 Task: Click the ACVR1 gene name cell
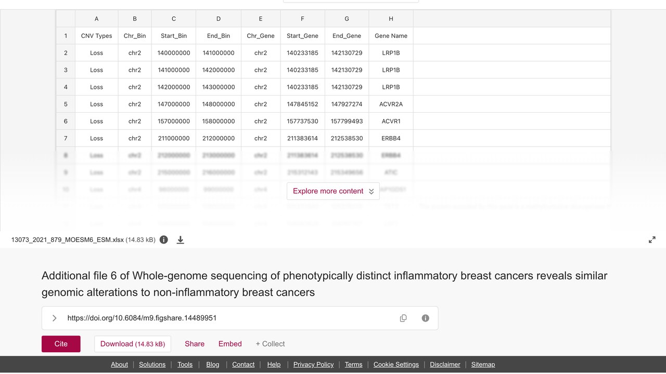coord(391,121)
